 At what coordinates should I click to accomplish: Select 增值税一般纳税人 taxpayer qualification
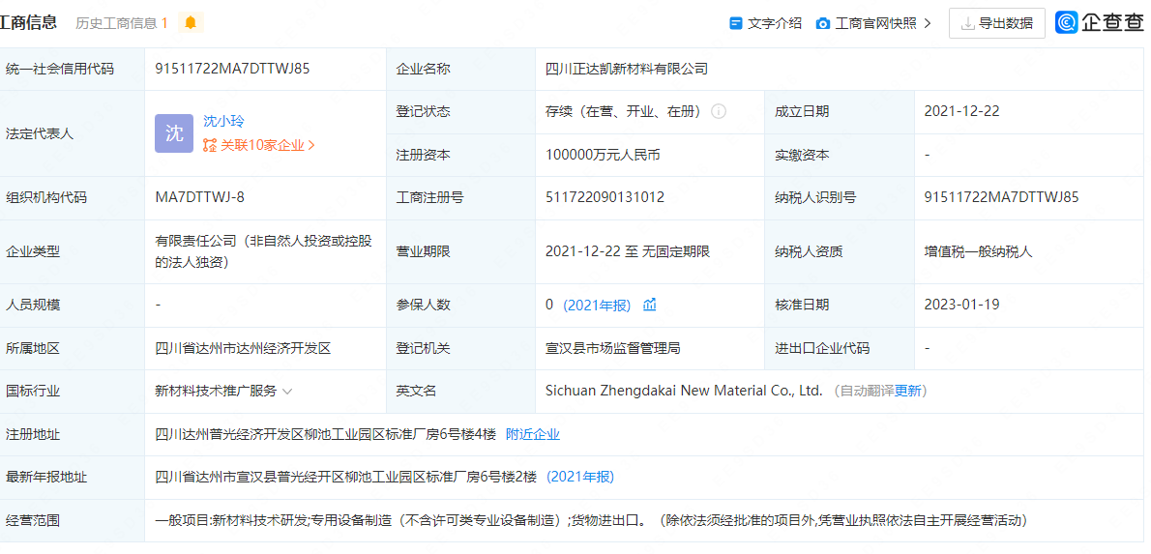point(979,251)
